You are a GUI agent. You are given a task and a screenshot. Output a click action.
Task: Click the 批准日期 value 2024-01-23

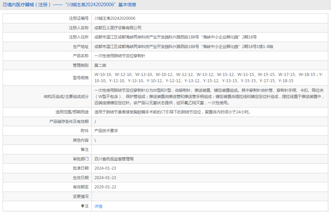[105, 168]
